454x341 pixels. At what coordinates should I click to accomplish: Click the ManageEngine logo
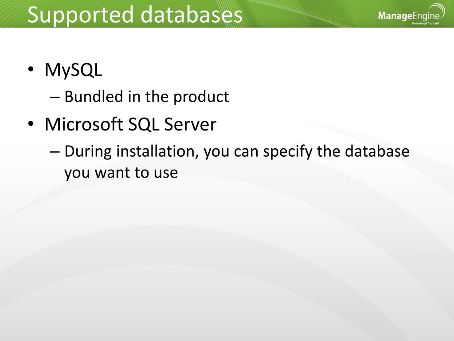411,16
